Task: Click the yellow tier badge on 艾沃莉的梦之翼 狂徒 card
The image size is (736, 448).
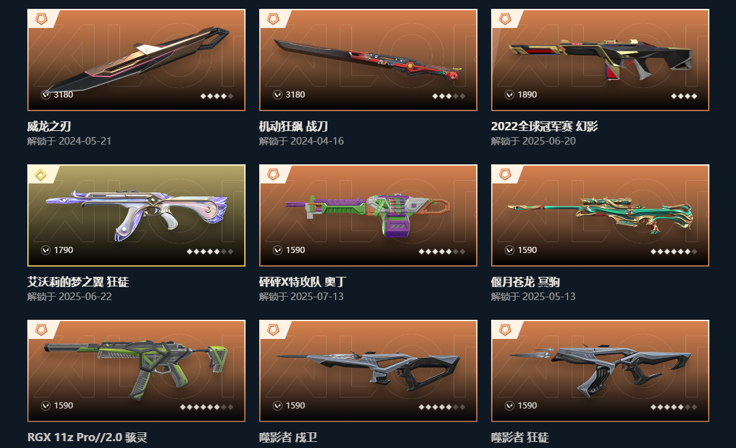Action: [x=42, y=175]
